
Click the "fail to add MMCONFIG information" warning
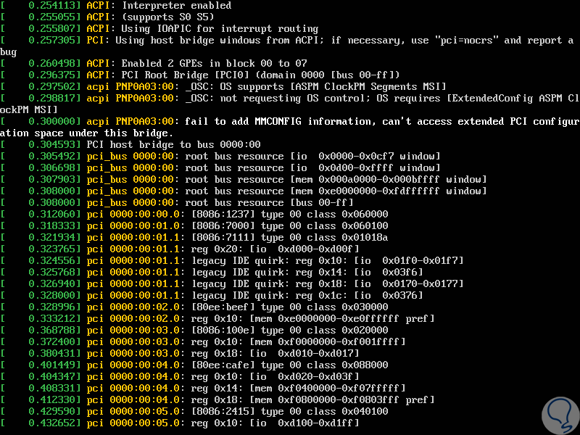[275, 122]
